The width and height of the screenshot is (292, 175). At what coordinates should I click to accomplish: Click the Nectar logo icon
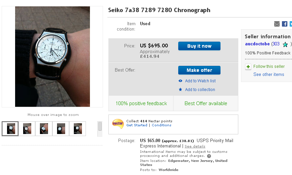[118, 124]
